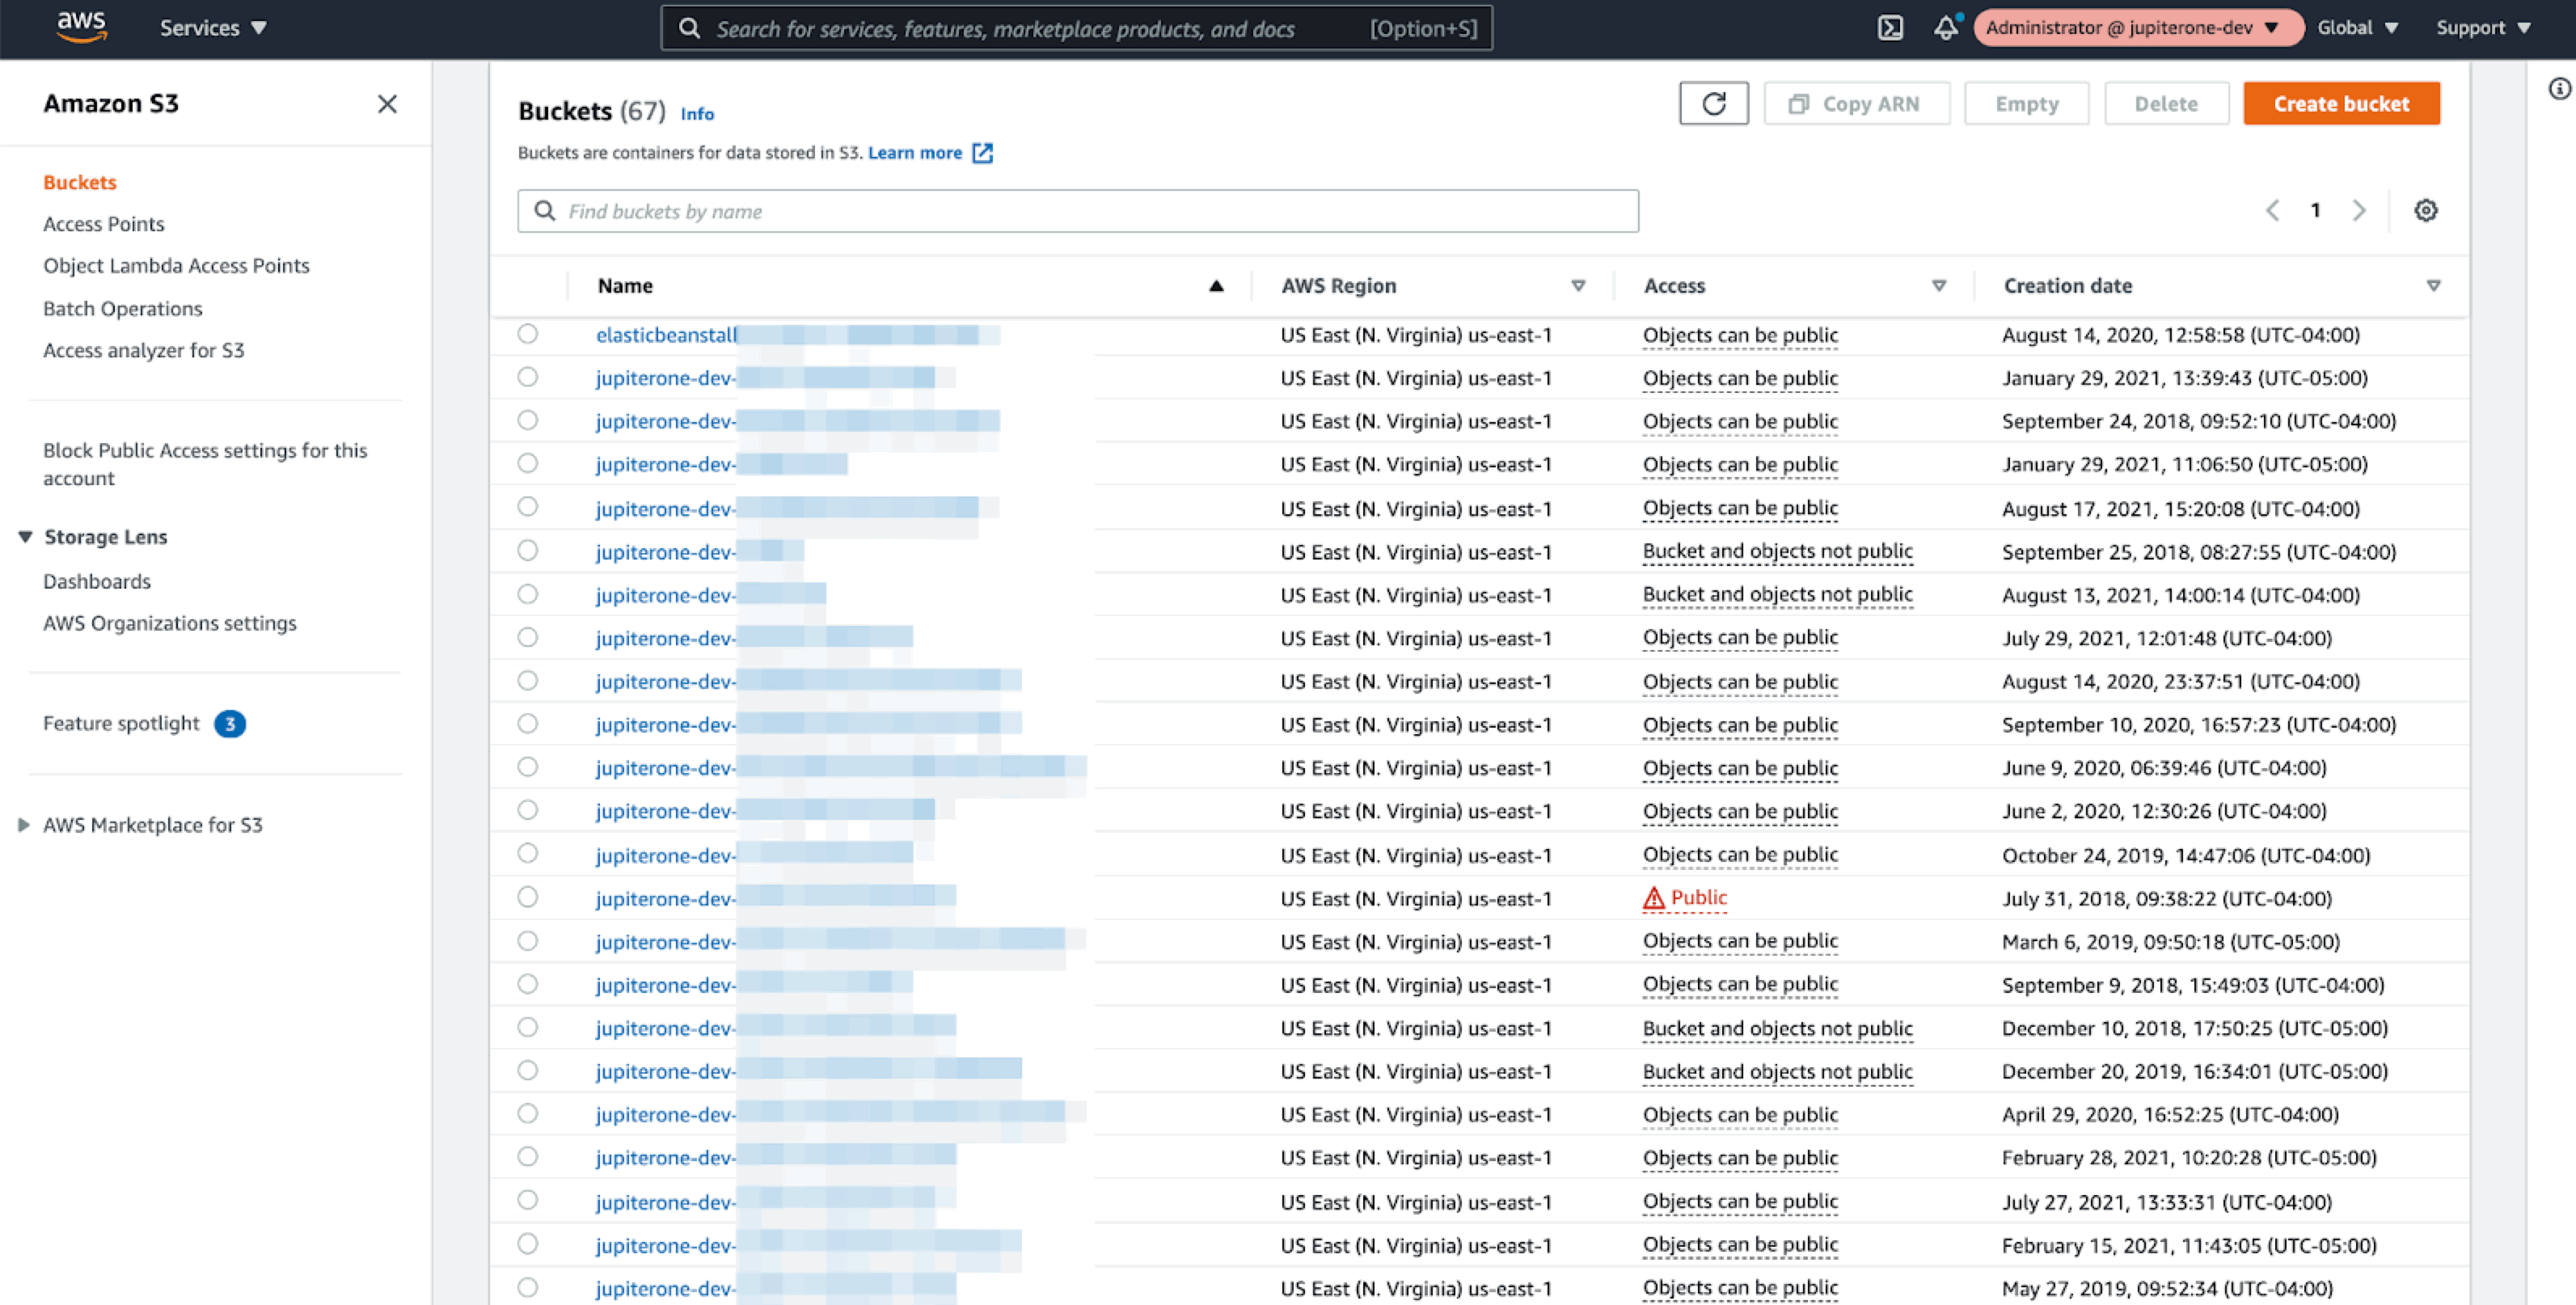Select radio button for the Public bucket row
This screenshot has height=1305, width=2576.
click(528, 898)
